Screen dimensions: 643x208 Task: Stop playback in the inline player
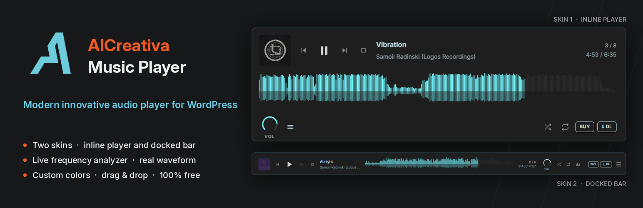[363, 50]
